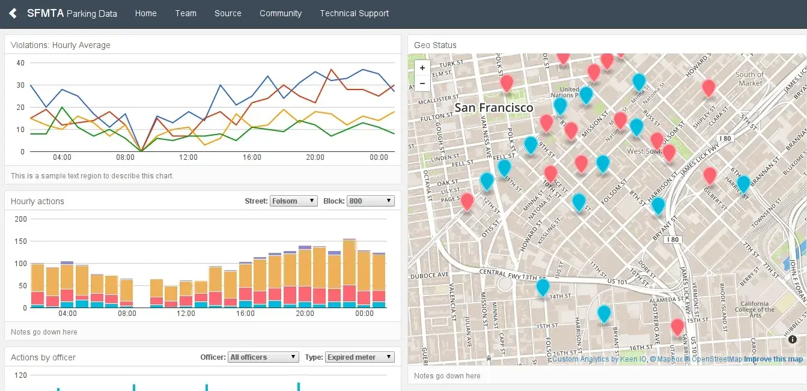Select the red marker on Polk St near McAllister

[507, 83]
